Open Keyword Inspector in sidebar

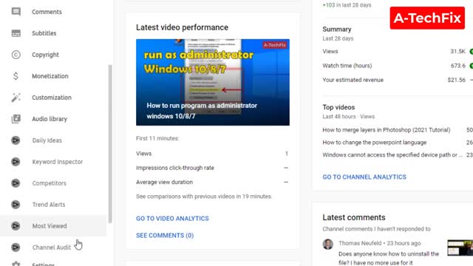tap(58, 162)
